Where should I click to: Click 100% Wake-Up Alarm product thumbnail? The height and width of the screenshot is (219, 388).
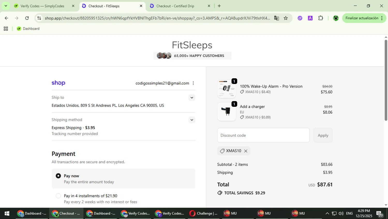point(227,89)
